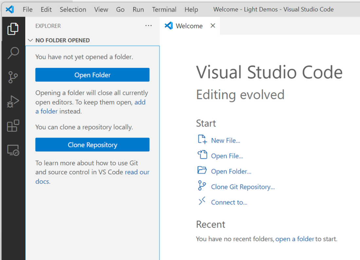Open the View menu
The width and height of the screenshot is (360, 260).
[x=101, y=9]
